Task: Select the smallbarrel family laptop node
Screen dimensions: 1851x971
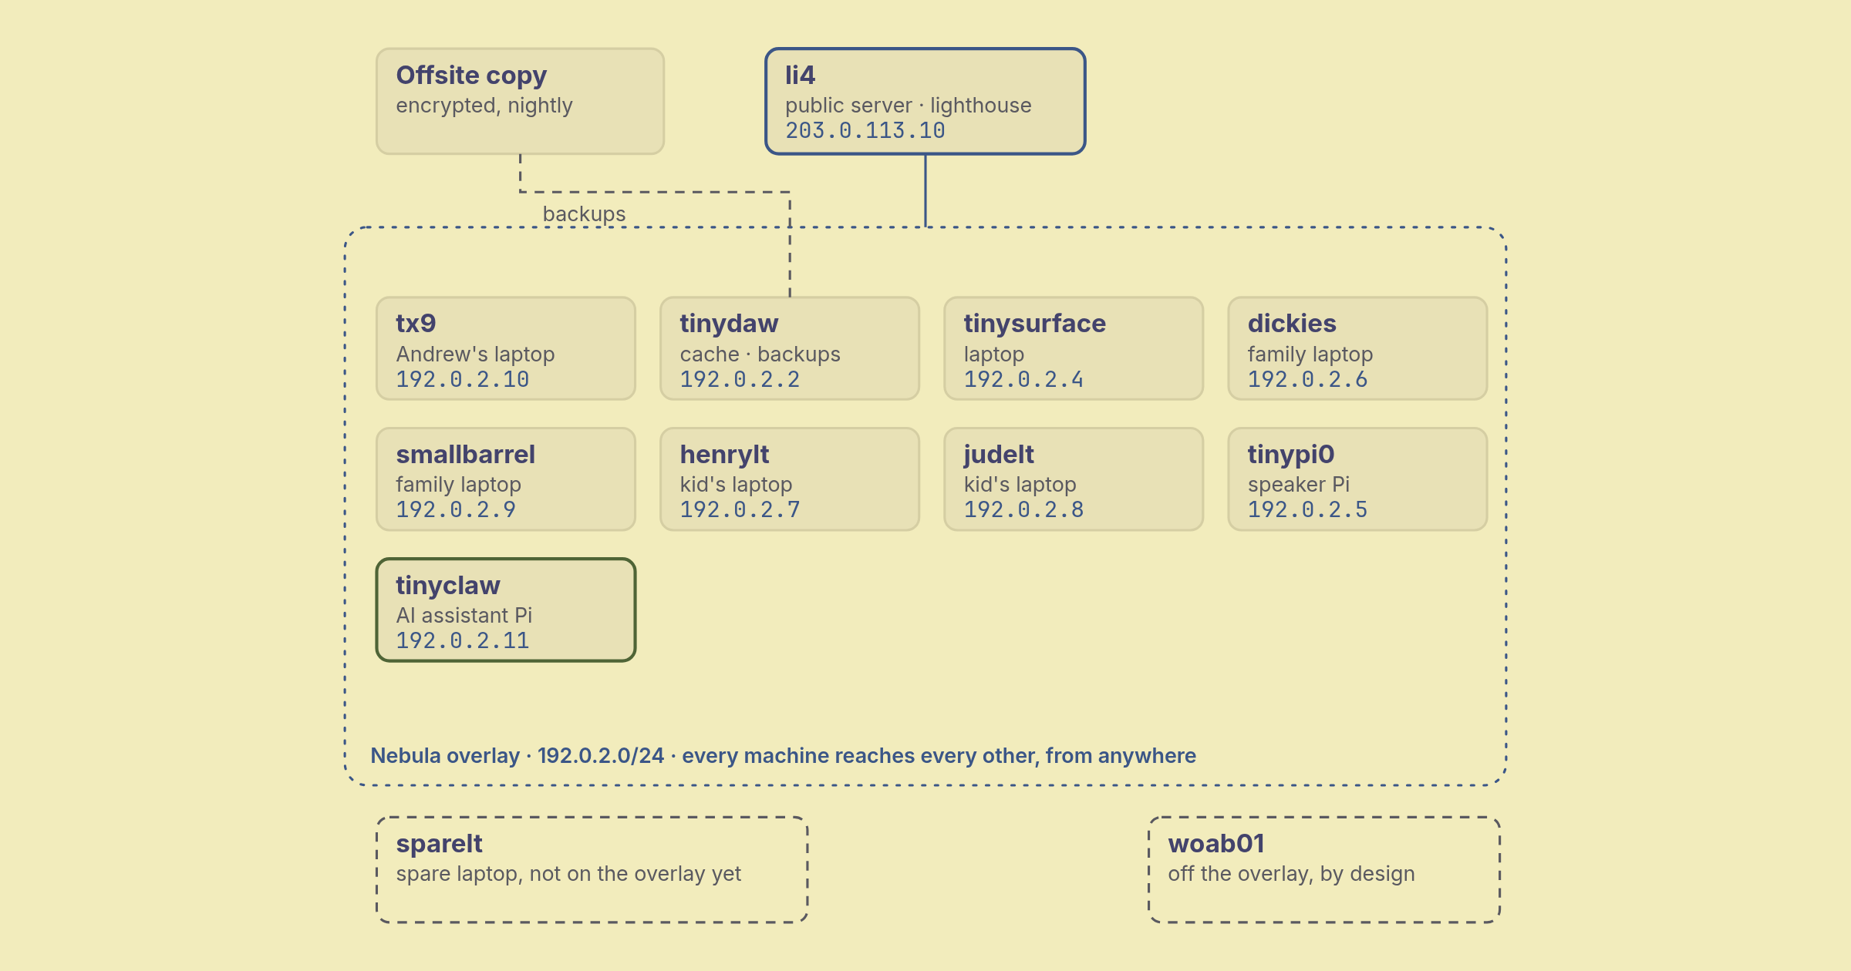Action: click(x=506, y=479)
